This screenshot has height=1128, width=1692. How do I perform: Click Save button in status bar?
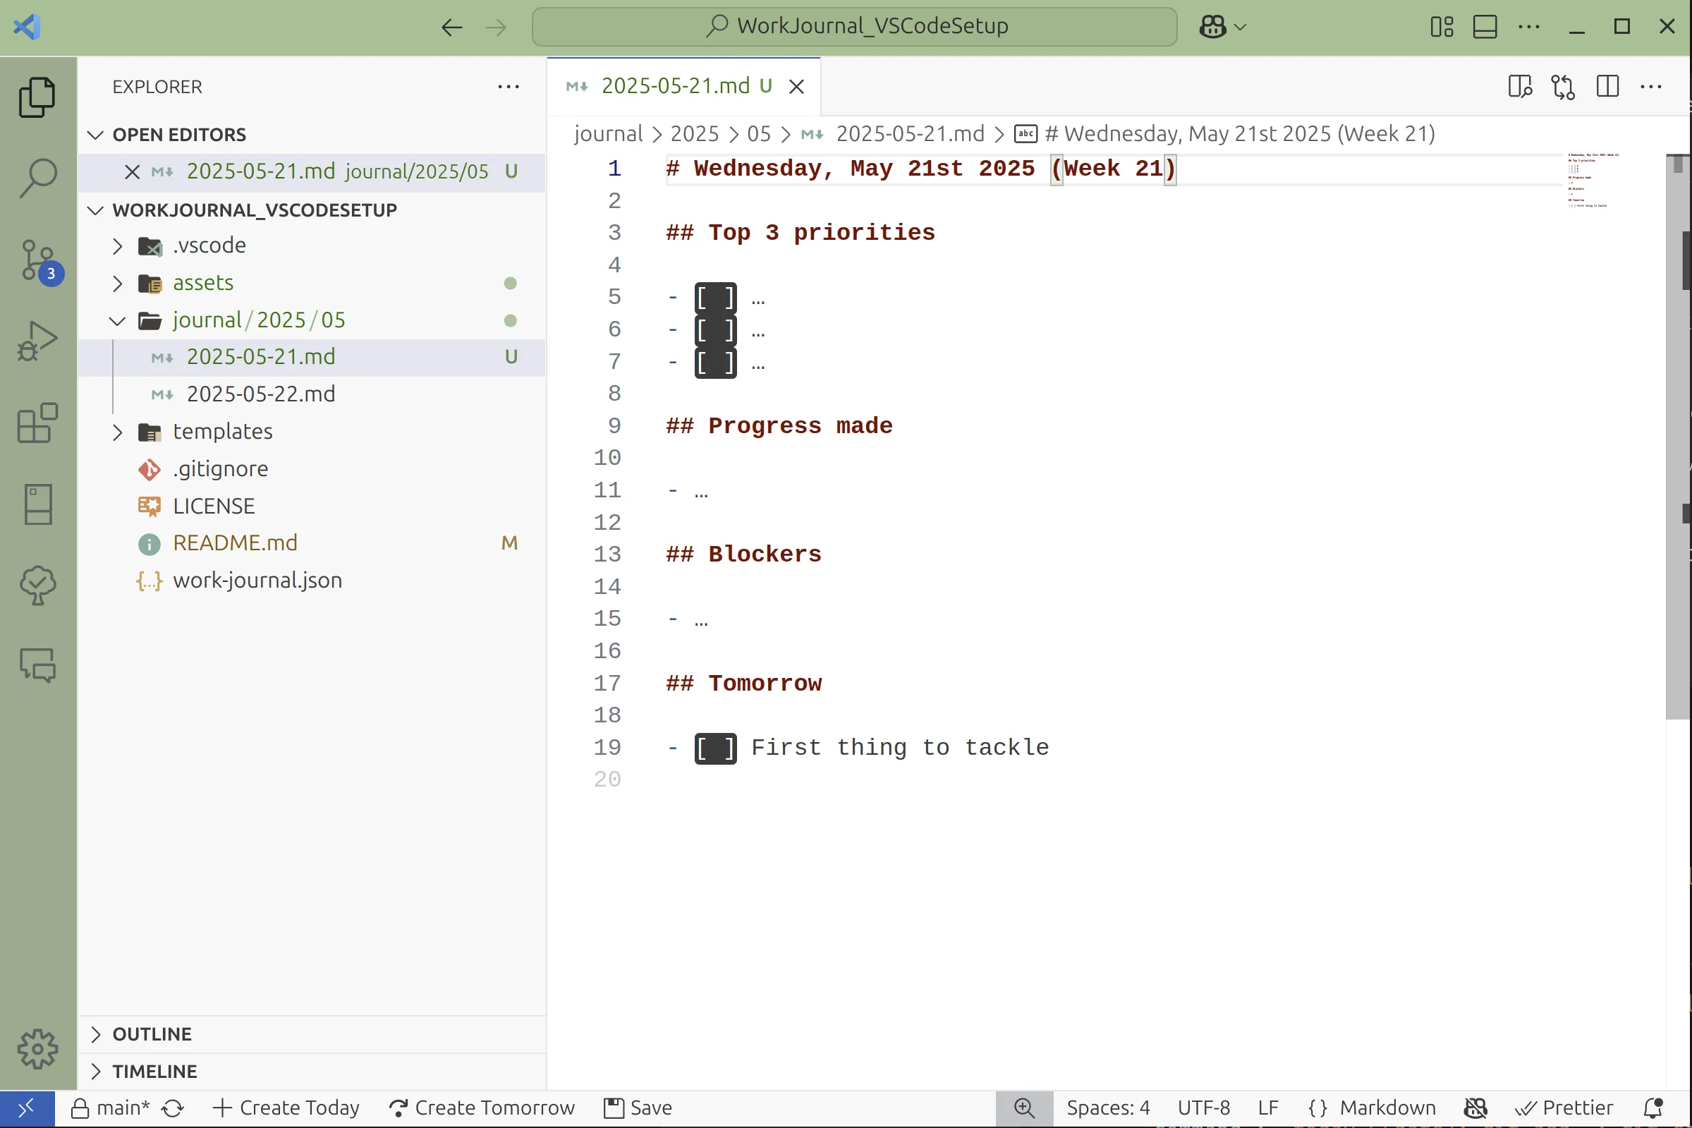(637, 1108)
